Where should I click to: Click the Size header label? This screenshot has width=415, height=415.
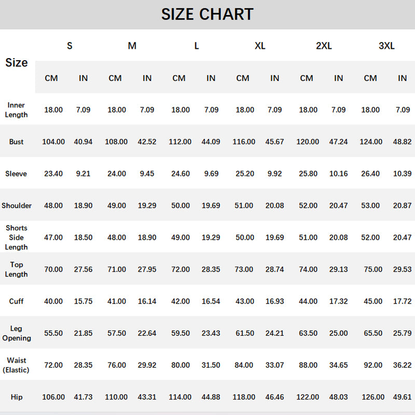(x=17, y=63)
